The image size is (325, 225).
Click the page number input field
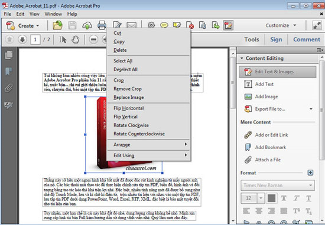tap(35, 39)
